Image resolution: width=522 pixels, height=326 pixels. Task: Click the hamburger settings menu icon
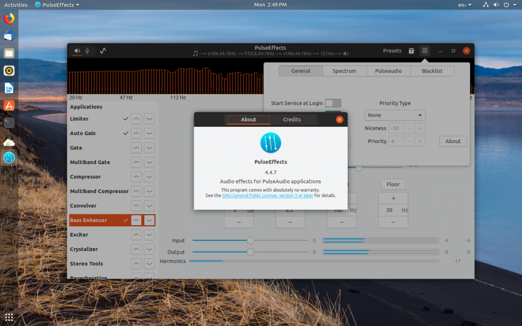coord(425,51)
